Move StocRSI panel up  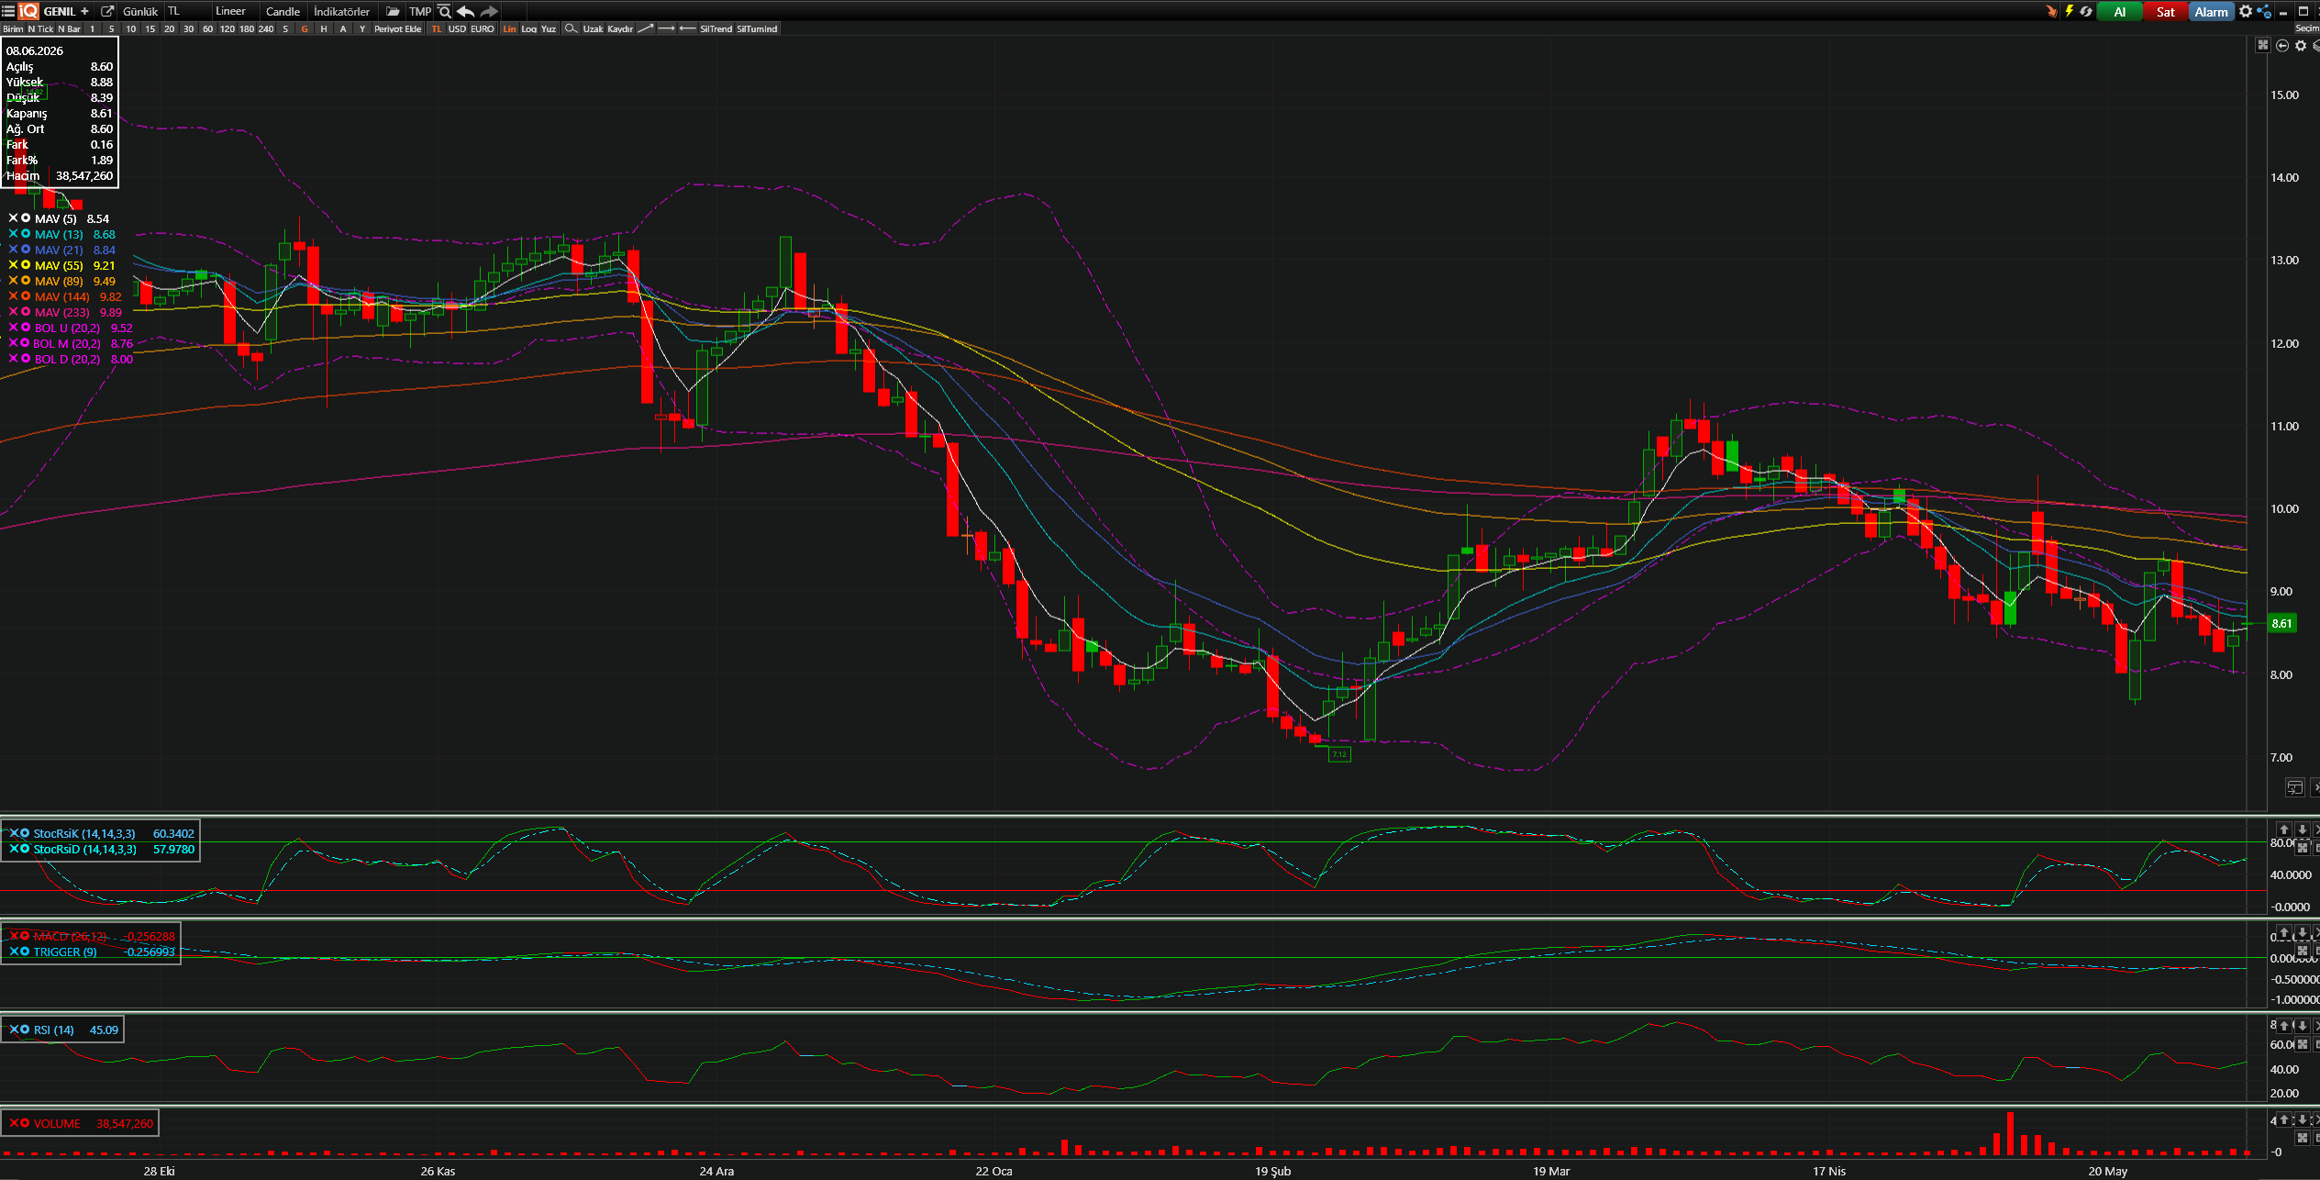(2284, 829)
